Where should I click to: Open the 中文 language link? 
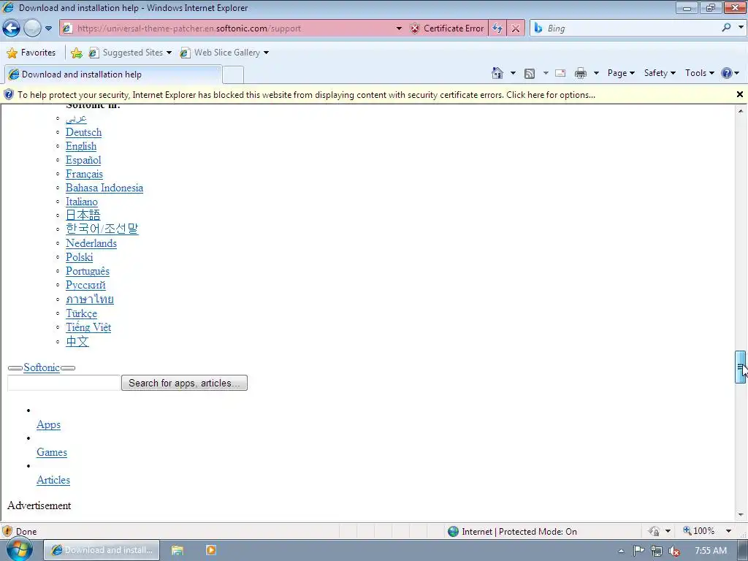(x=77, y=341)
